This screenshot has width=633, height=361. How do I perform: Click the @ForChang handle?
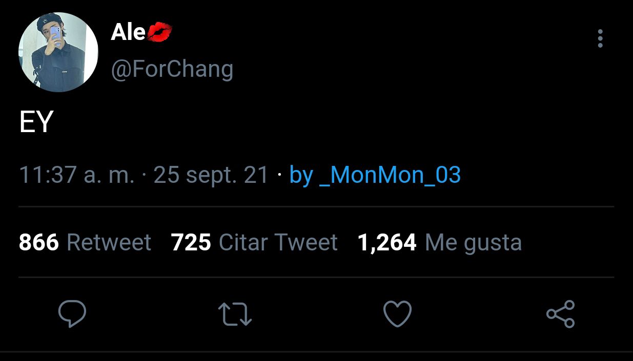pos(172,69)
